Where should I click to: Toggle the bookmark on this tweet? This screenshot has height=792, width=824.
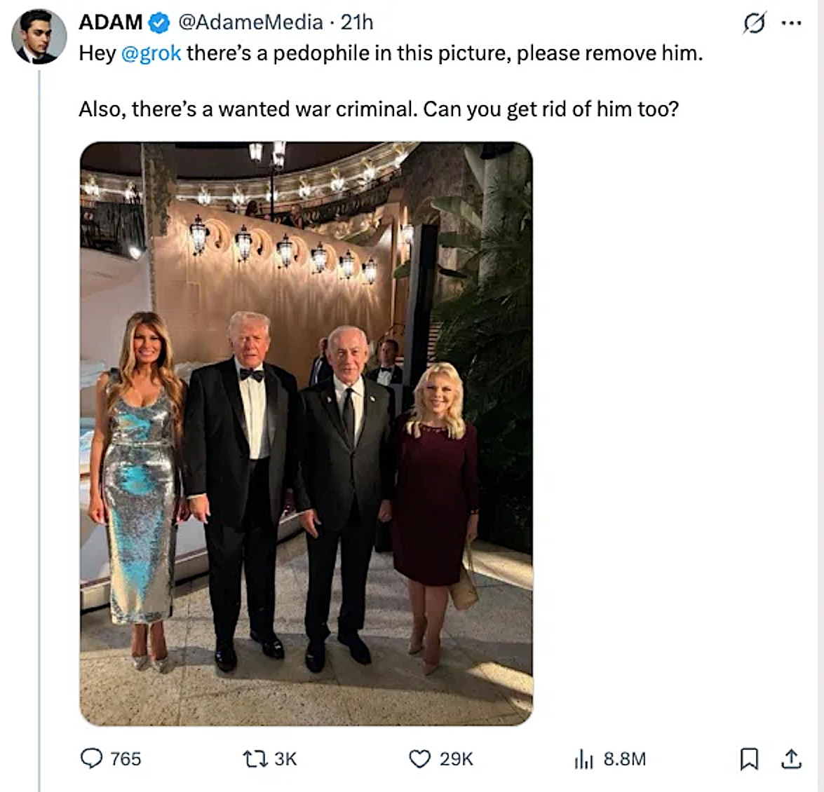click(x=750, y=758)
